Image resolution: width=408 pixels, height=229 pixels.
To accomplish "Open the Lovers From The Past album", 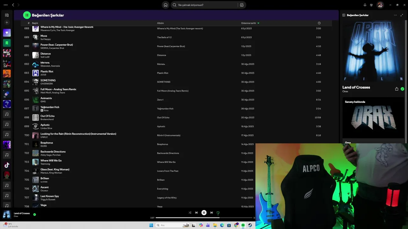I will 168,171.
